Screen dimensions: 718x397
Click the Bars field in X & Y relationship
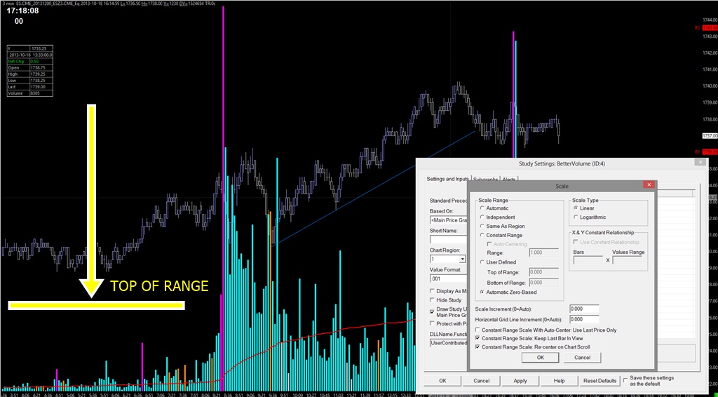click(588, 260)
